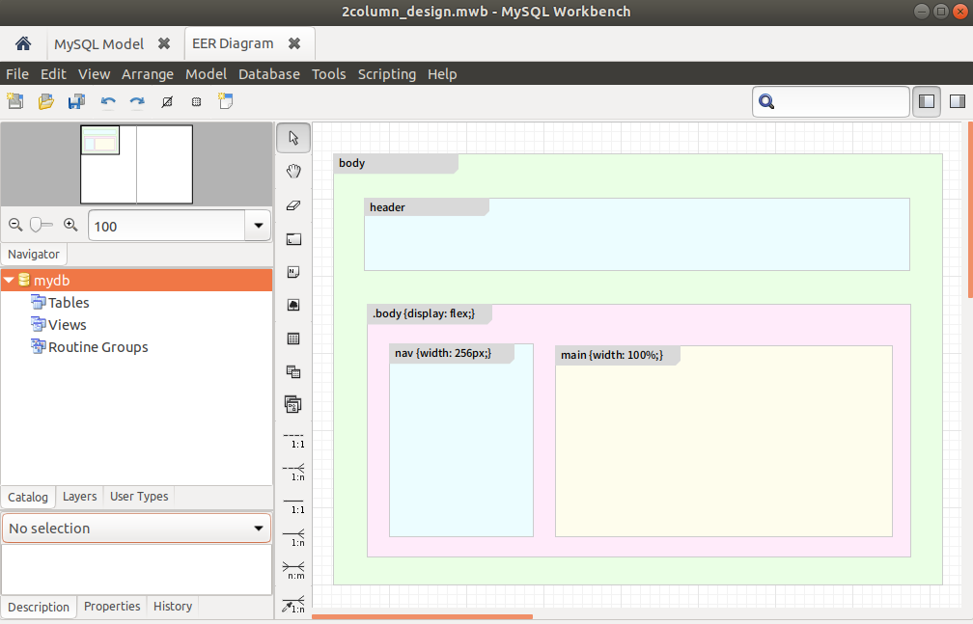Click the zoom slider in Navigator

(x=39, y=225)
